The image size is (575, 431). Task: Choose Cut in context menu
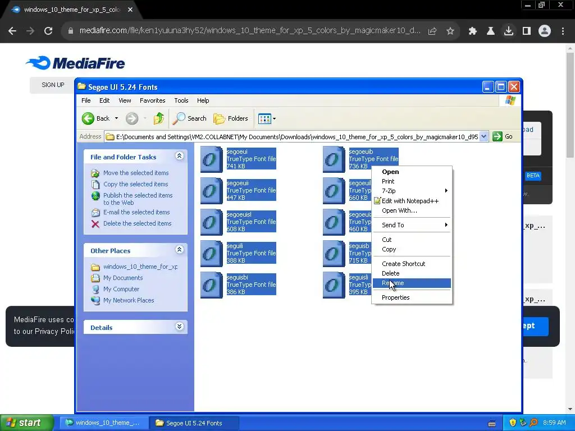(412, 239)
